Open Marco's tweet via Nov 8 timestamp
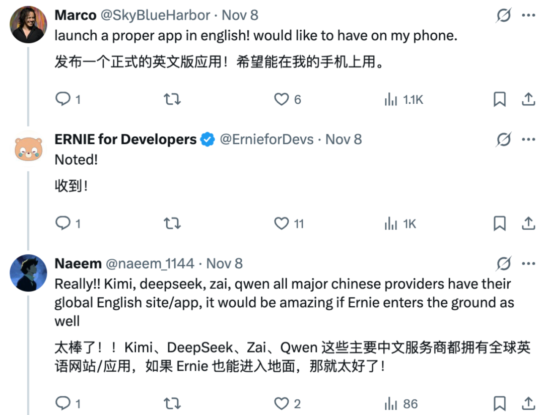 240,15
